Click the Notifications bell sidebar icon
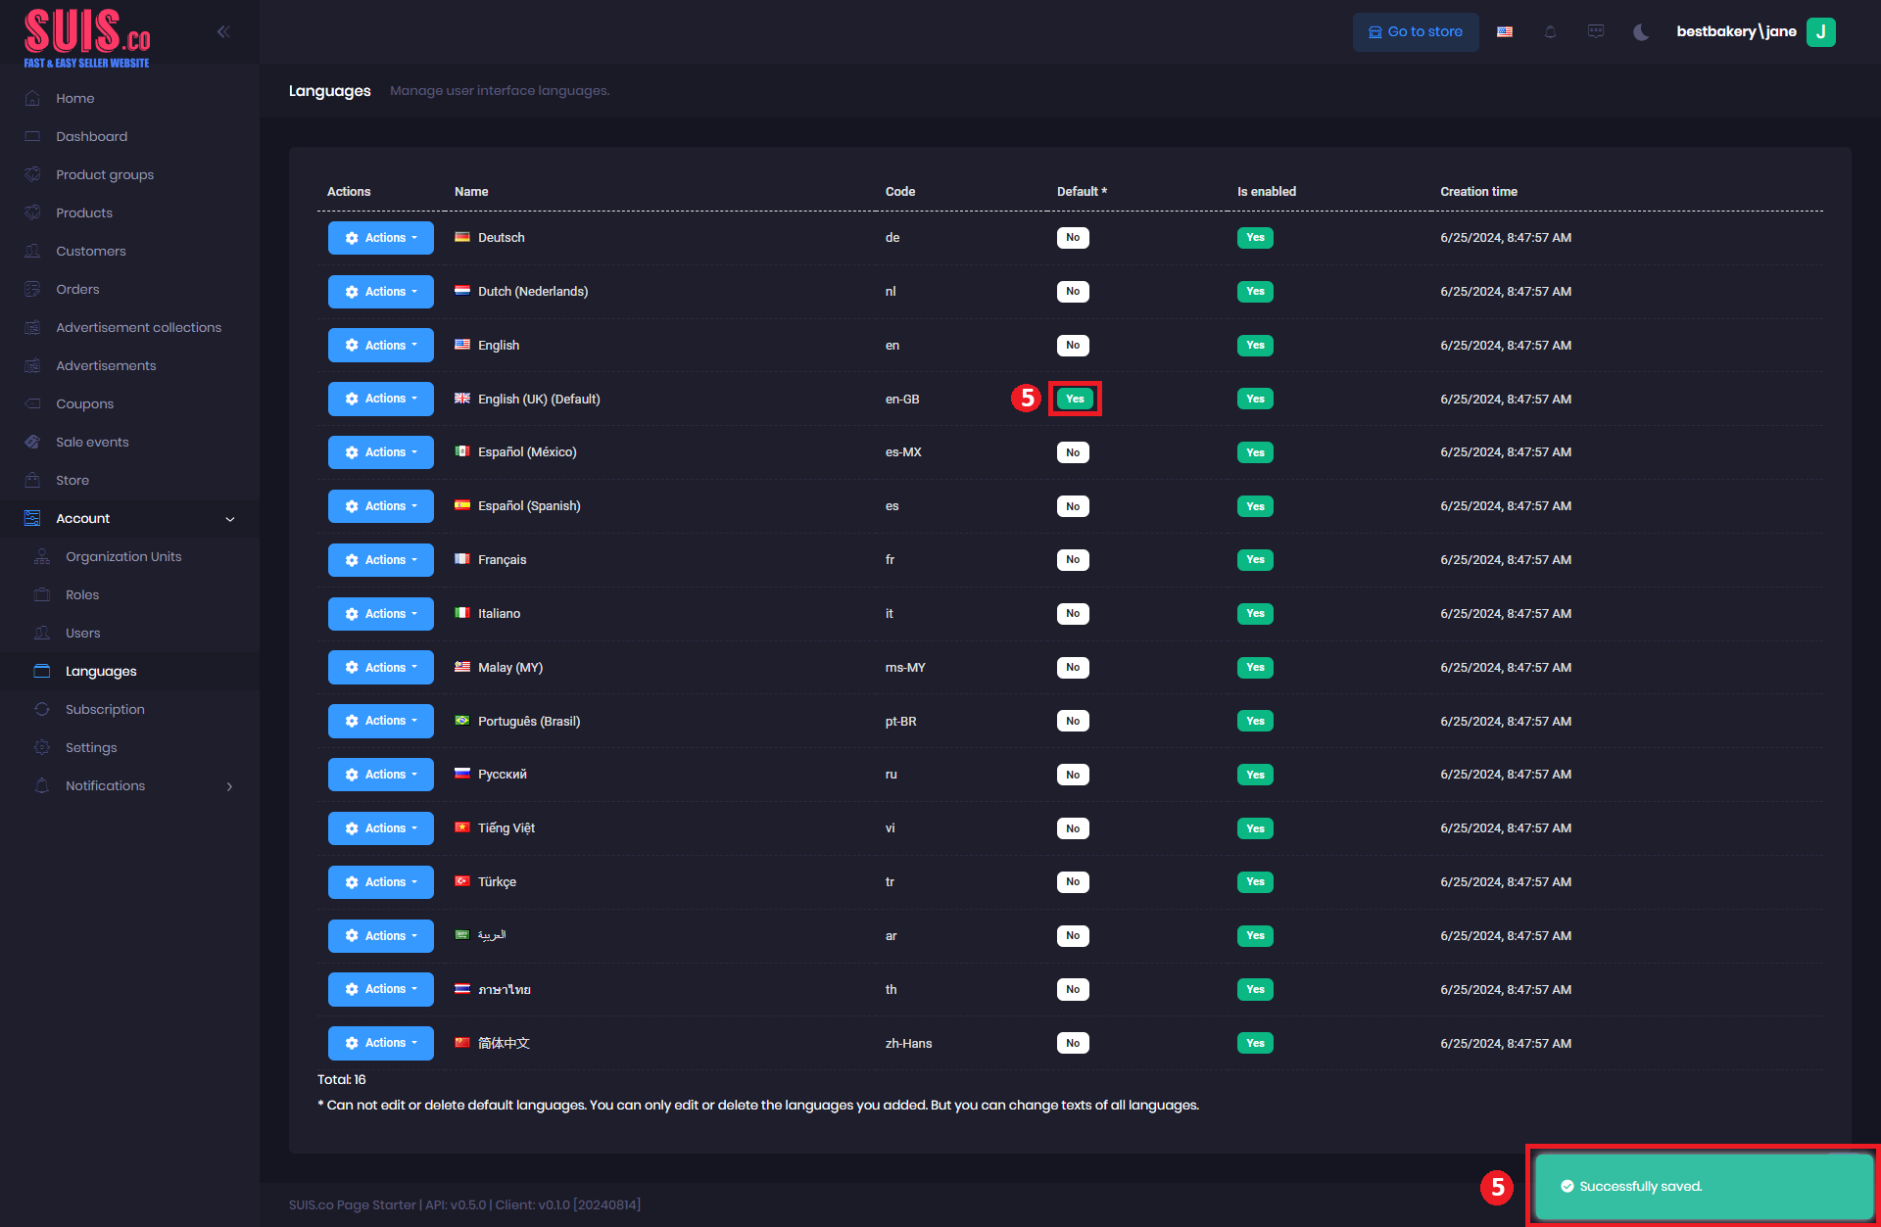1881x1227 pixels. 42,785
